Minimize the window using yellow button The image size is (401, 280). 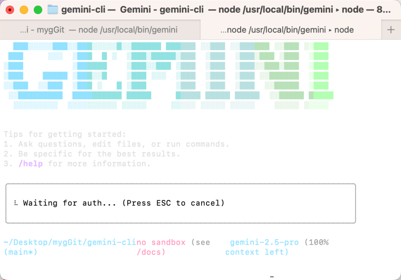tap(24, 10)
